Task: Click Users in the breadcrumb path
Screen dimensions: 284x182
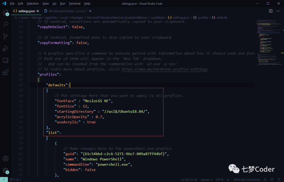Action: [x=25, y=18]
